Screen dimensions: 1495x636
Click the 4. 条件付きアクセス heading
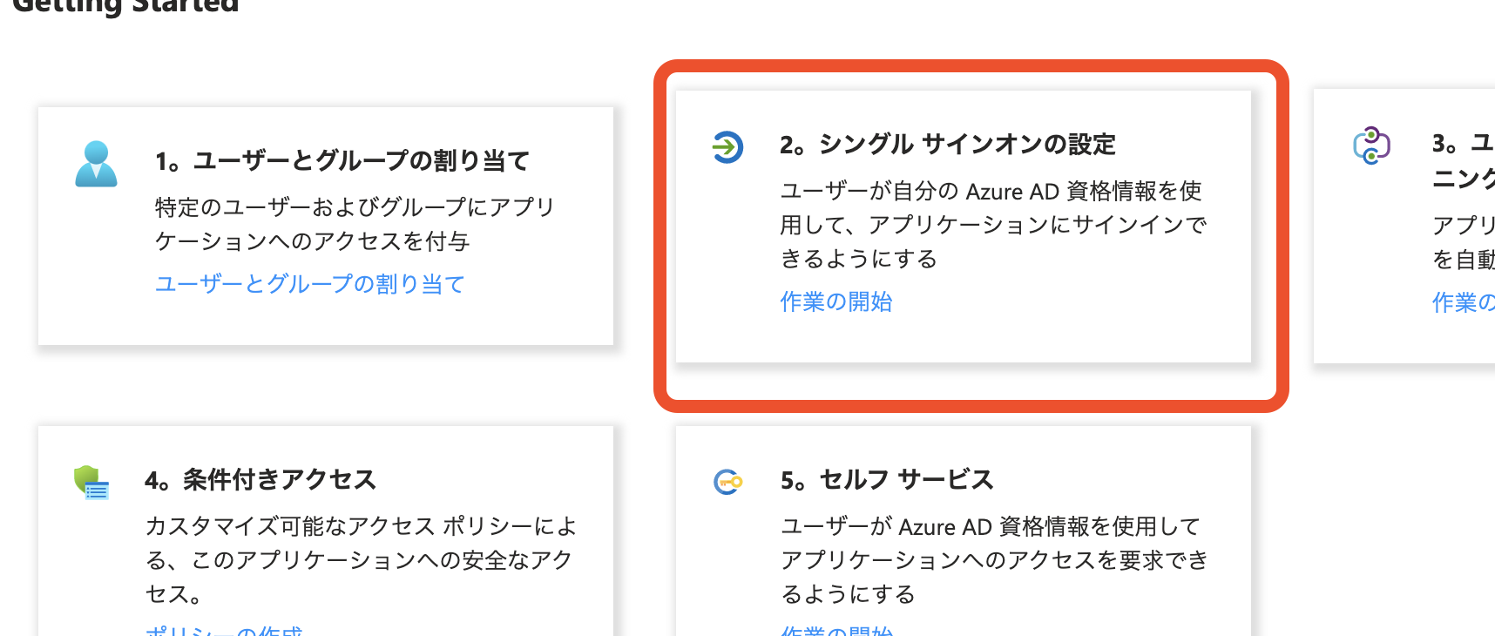[260, 480]
